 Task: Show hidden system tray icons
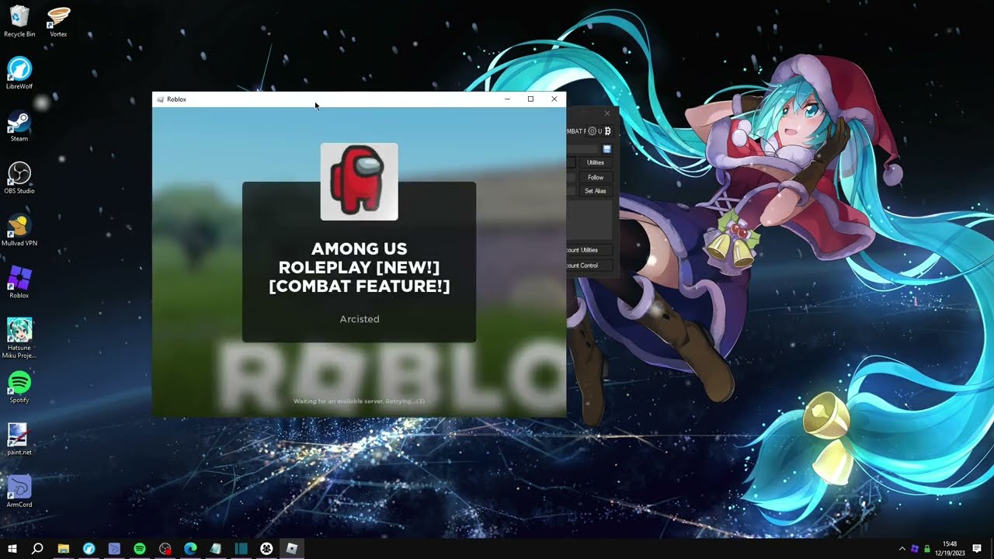click(902, 549)
